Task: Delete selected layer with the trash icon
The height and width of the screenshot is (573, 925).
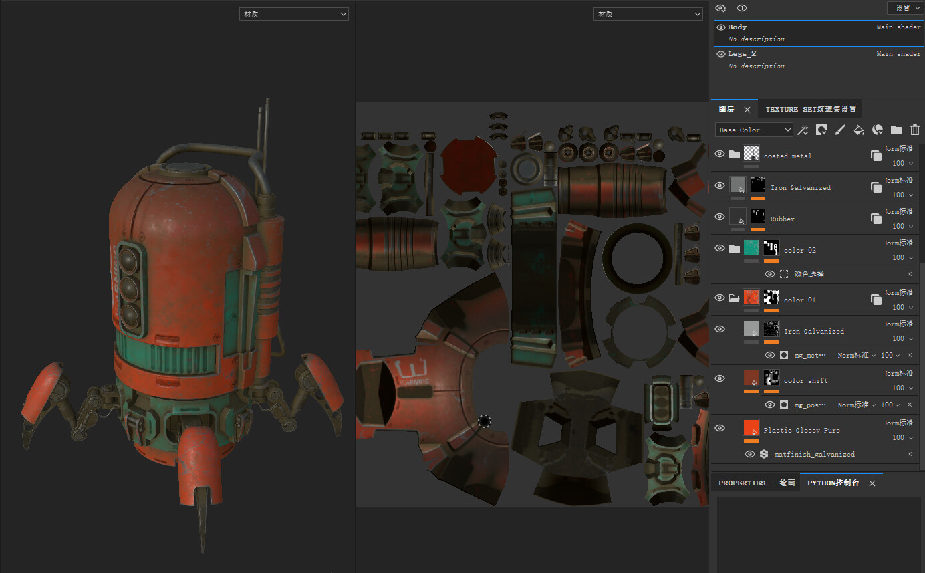Action: (x=914, y=130)
